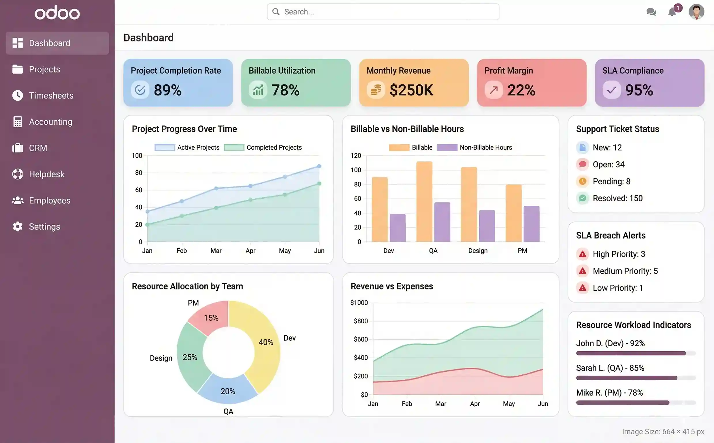Click the Monthly Revenue KPI card
This screenshot has width=714, height=443.
[x=413, y=83]
